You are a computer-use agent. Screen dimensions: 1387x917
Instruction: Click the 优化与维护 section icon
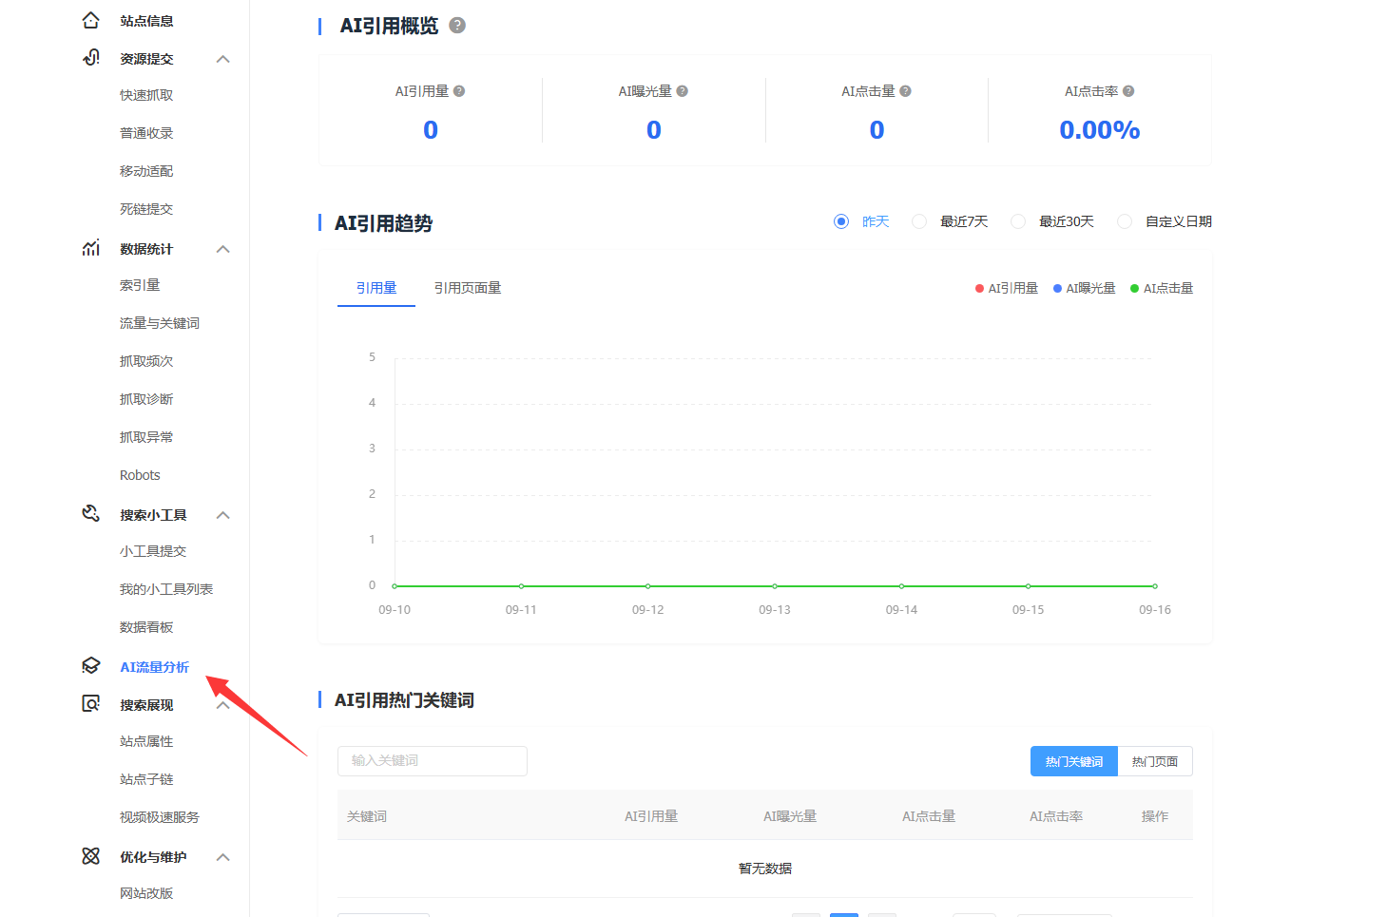point(91,856)
